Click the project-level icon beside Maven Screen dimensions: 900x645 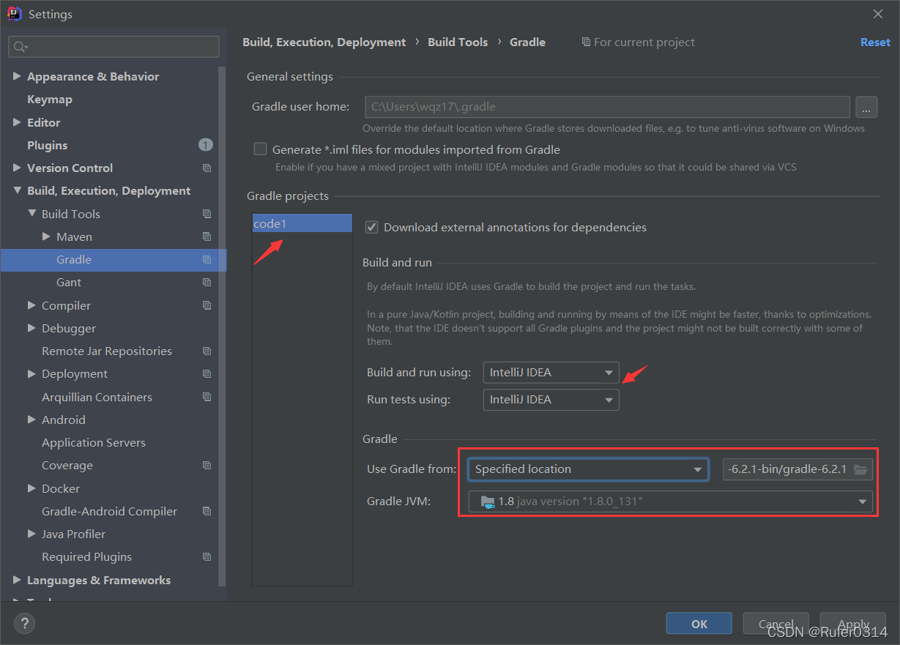coord(207,236)
